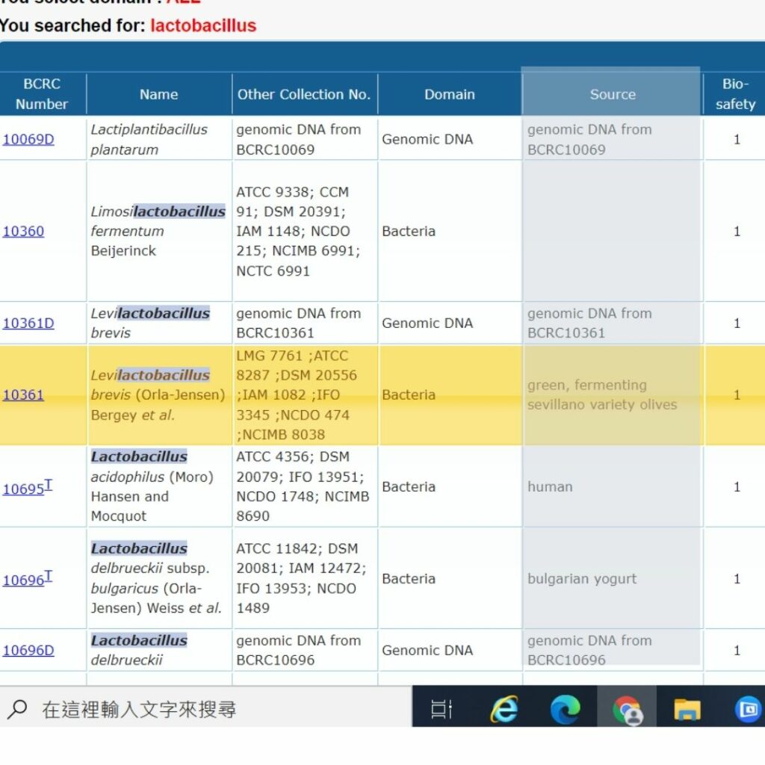Open Task View in the taskbar
Viewport: 765px width, 765px height.
coord(442,710)
